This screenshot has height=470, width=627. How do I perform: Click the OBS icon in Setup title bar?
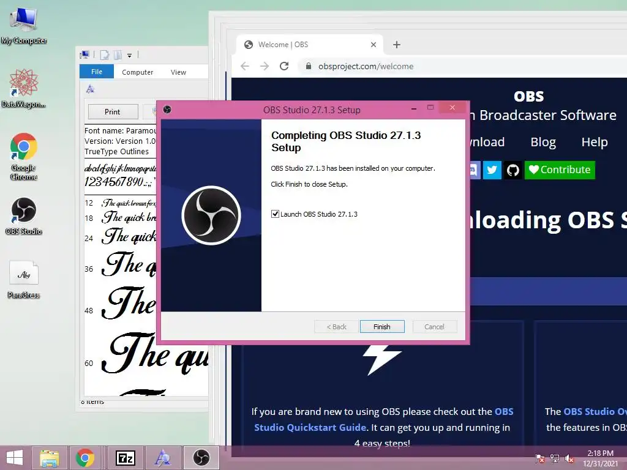point(167,110)
